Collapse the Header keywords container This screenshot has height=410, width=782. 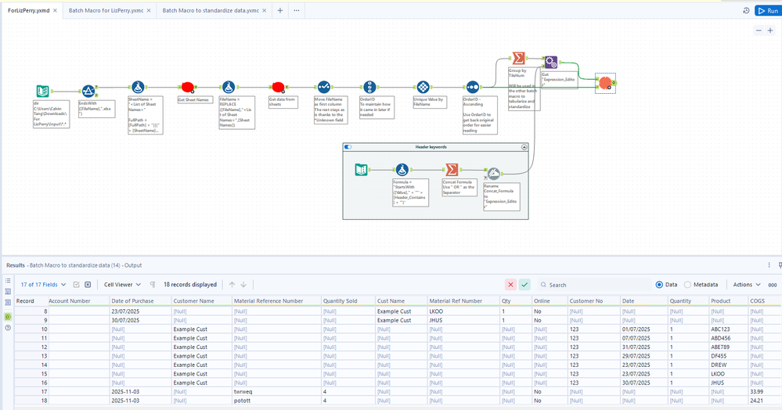click(x=524, y=147)
